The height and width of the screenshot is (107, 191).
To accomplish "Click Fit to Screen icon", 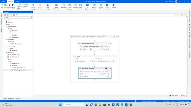I will (184, 96).
